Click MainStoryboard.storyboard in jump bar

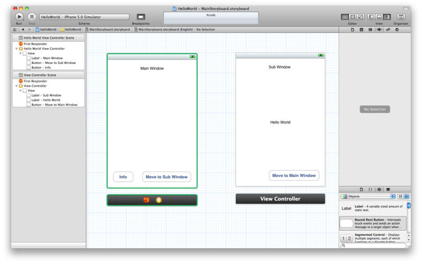(108, 30)
